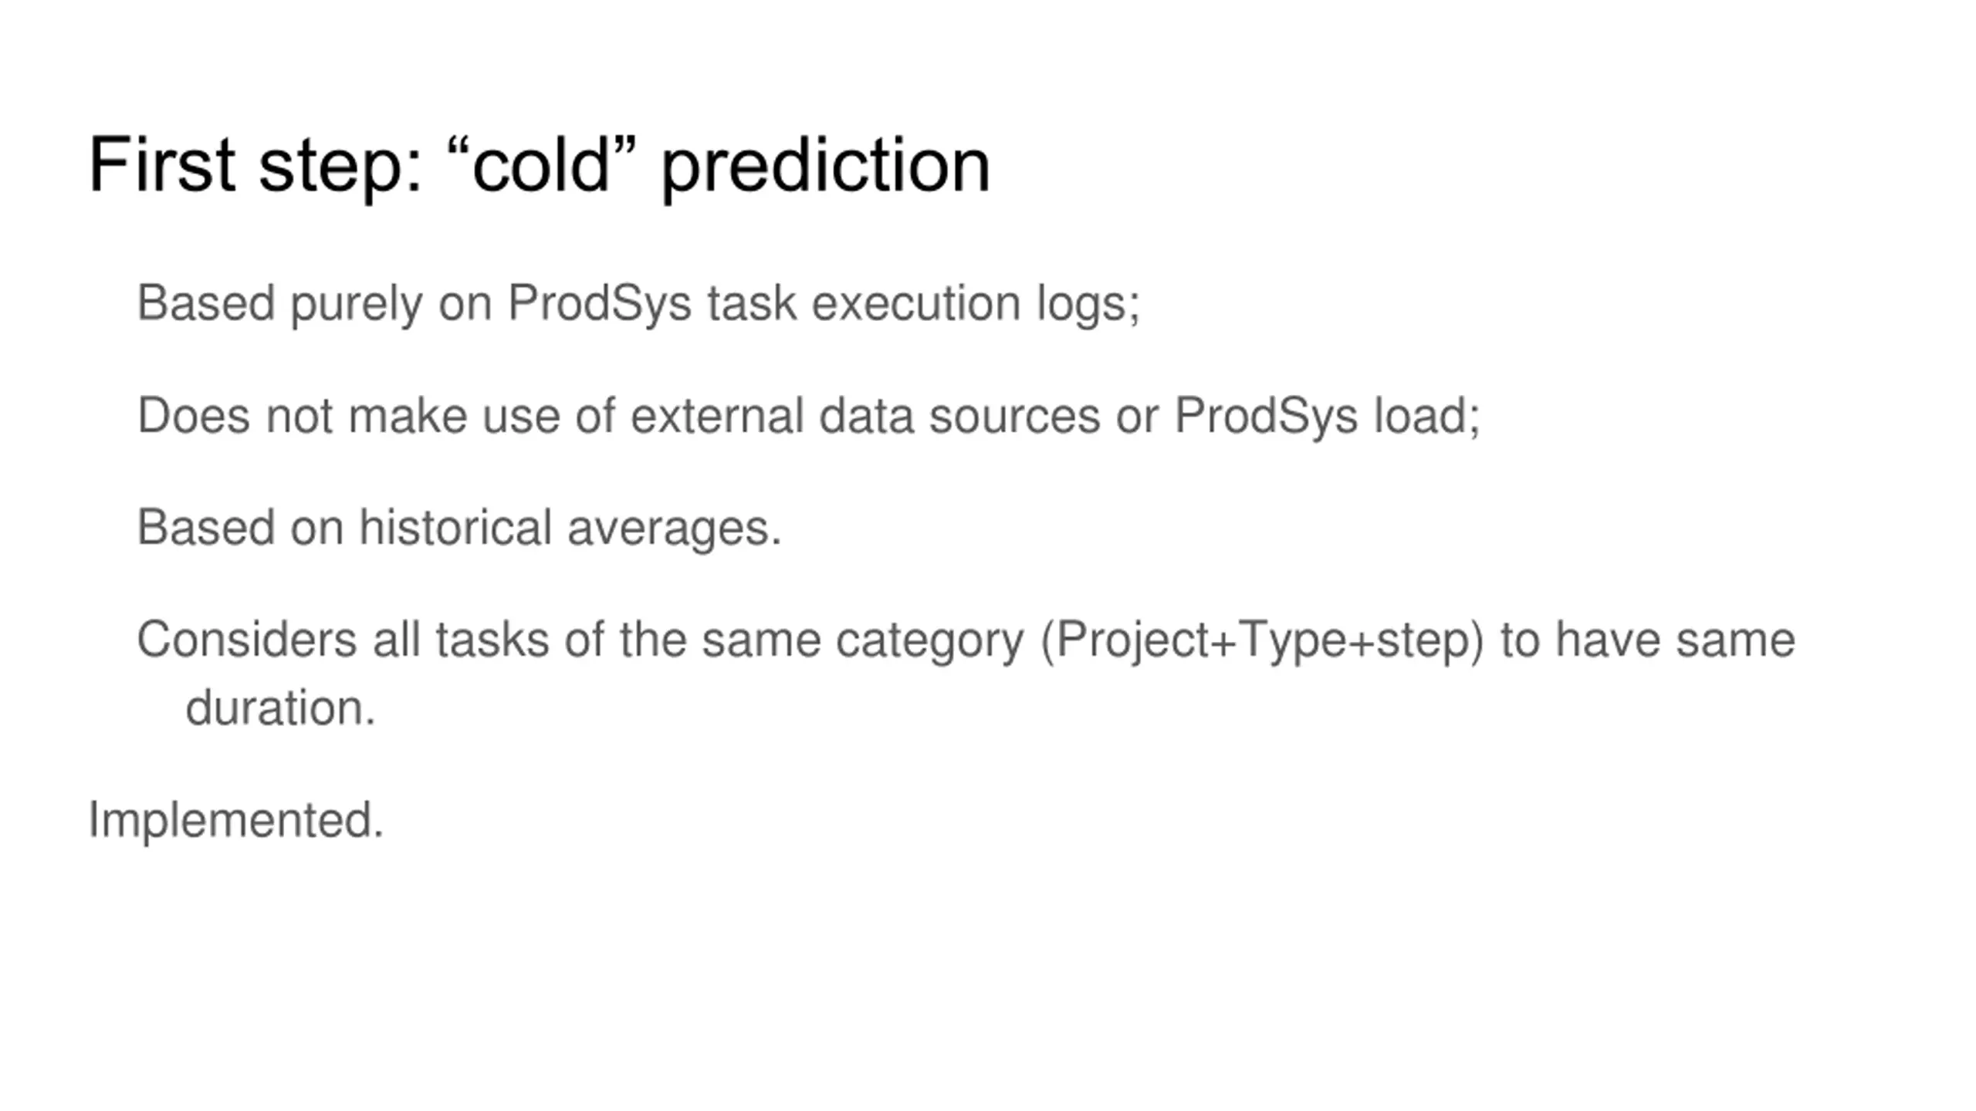Click the word "logs;" in the first bullet

point(1088,305)
